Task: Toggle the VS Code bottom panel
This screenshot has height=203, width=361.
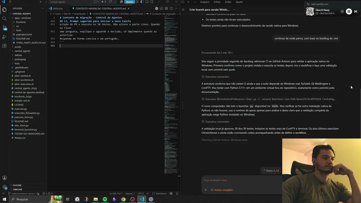Action: click(x=147, y=2)
